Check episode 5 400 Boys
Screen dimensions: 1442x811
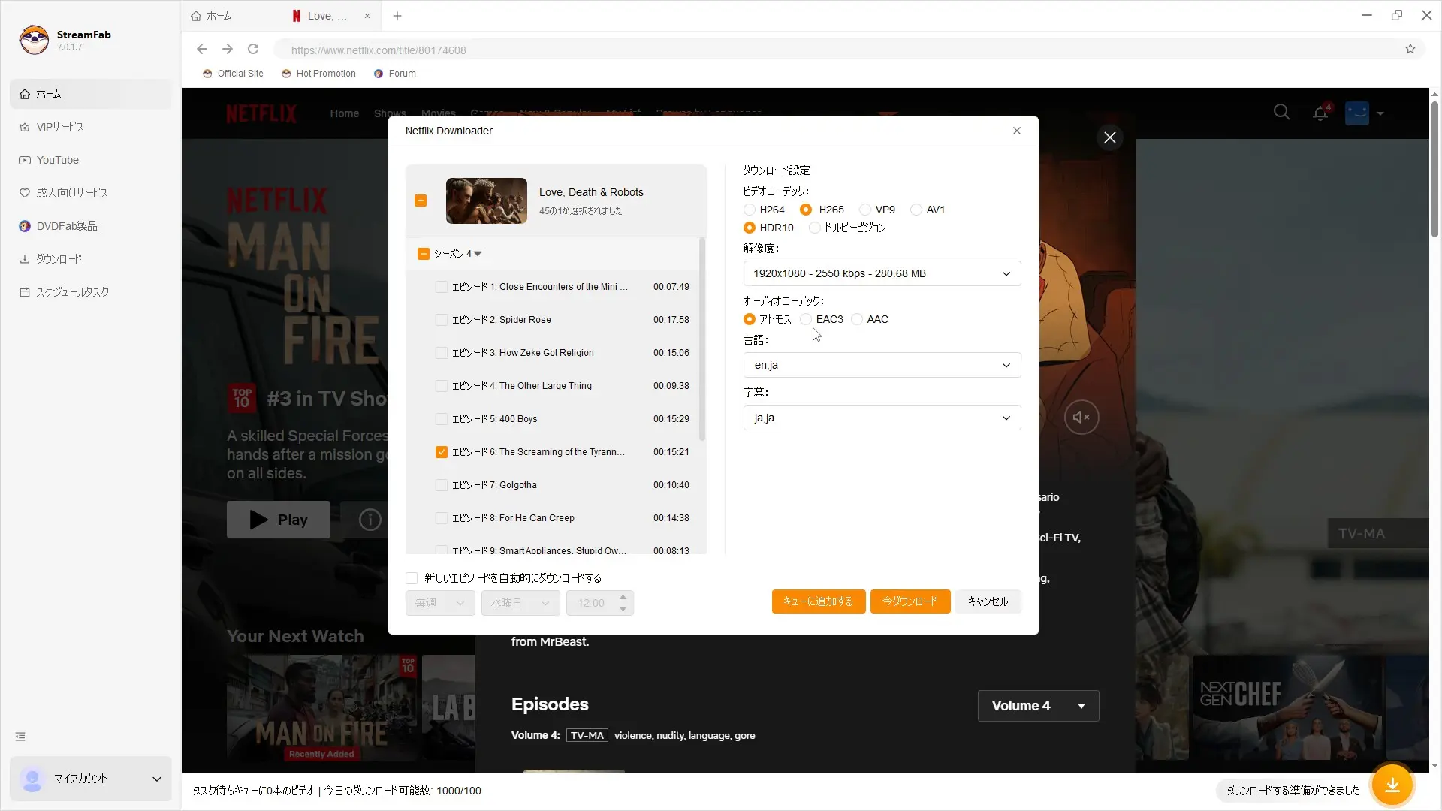[442, 419]
